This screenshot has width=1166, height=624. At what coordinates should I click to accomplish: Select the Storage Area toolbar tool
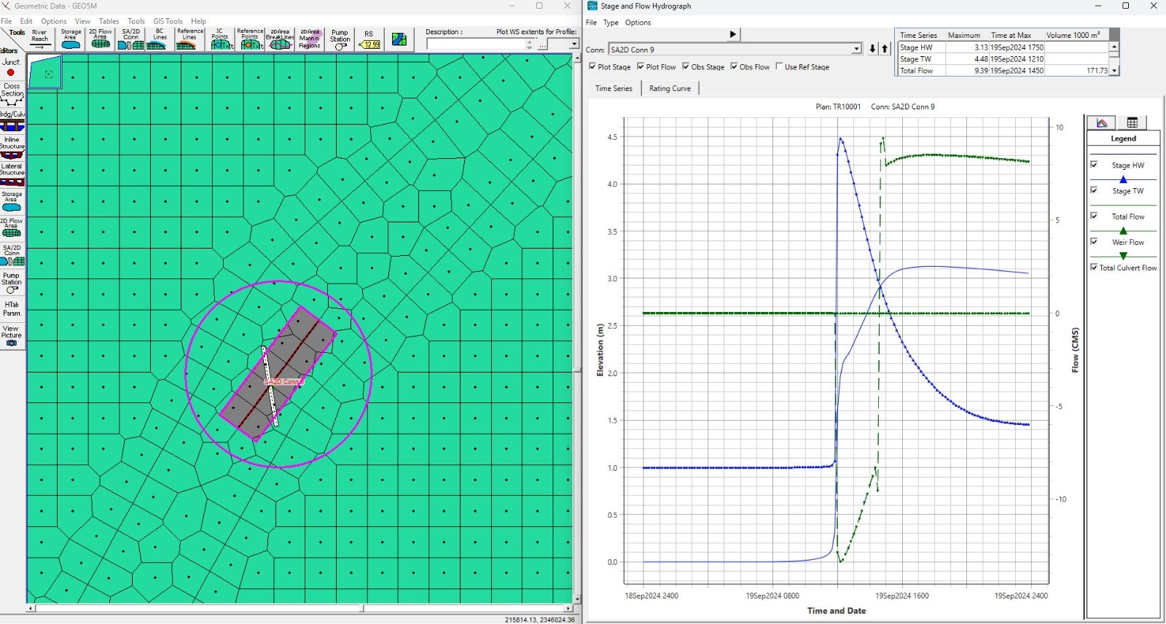(x=71, y=39)
